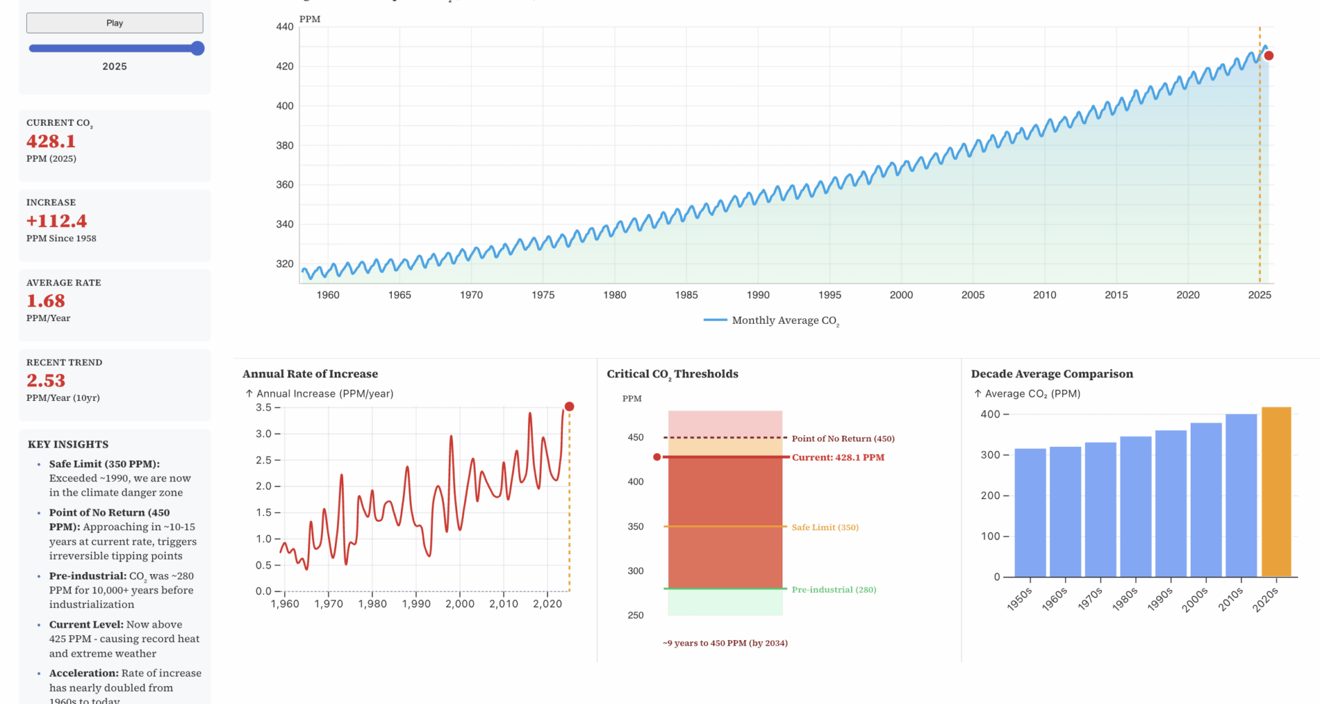Viewport: 1320px width, 704px height.
Task: Click the Point of No Return (450) label
Action: [x=843, y=439]
